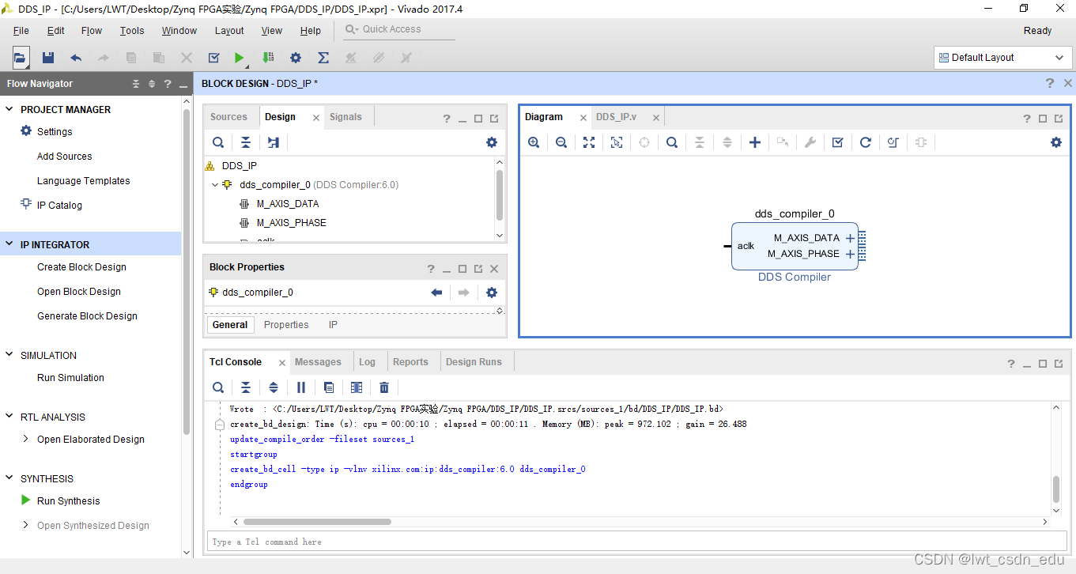Undo the last action
1076x574 pixels.
coord(76,58)
